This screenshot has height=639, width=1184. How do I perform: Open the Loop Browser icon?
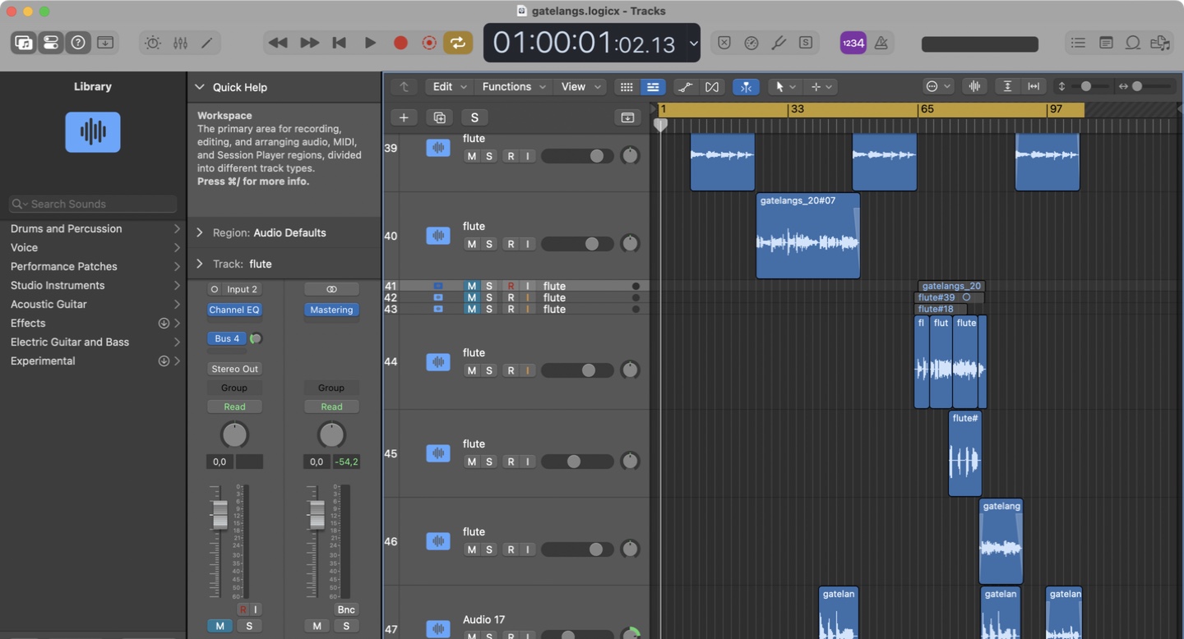pyautogui.click(x=1133, y=43)
